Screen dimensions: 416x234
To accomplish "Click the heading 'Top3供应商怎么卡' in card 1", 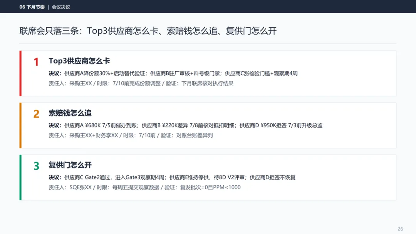I will (x=79, y=61).
